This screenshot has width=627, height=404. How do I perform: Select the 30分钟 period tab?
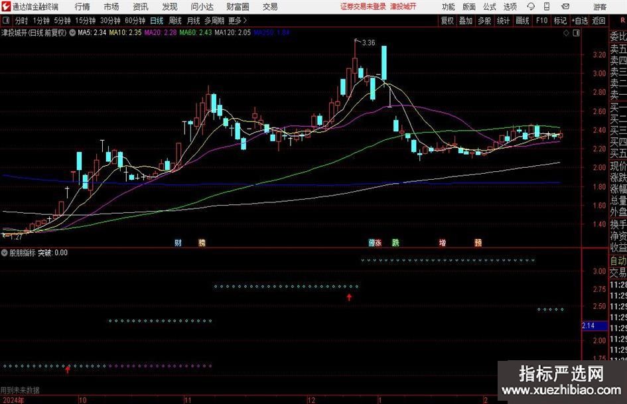[110, 21]
